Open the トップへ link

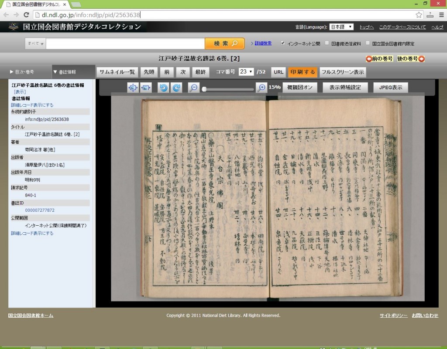pyautogui.click(x=367, y=27)
